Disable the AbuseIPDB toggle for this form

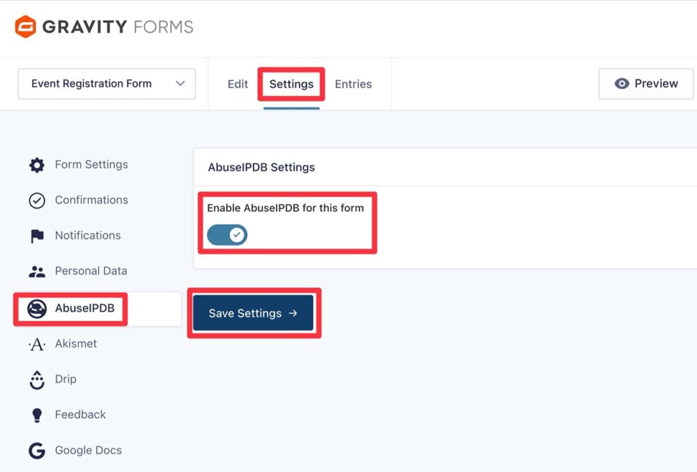click(x=227, y=235)
